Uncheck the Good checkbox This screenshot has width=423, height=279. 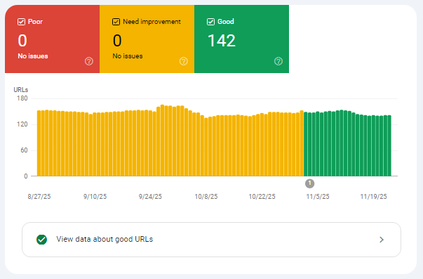pos(210,22)
